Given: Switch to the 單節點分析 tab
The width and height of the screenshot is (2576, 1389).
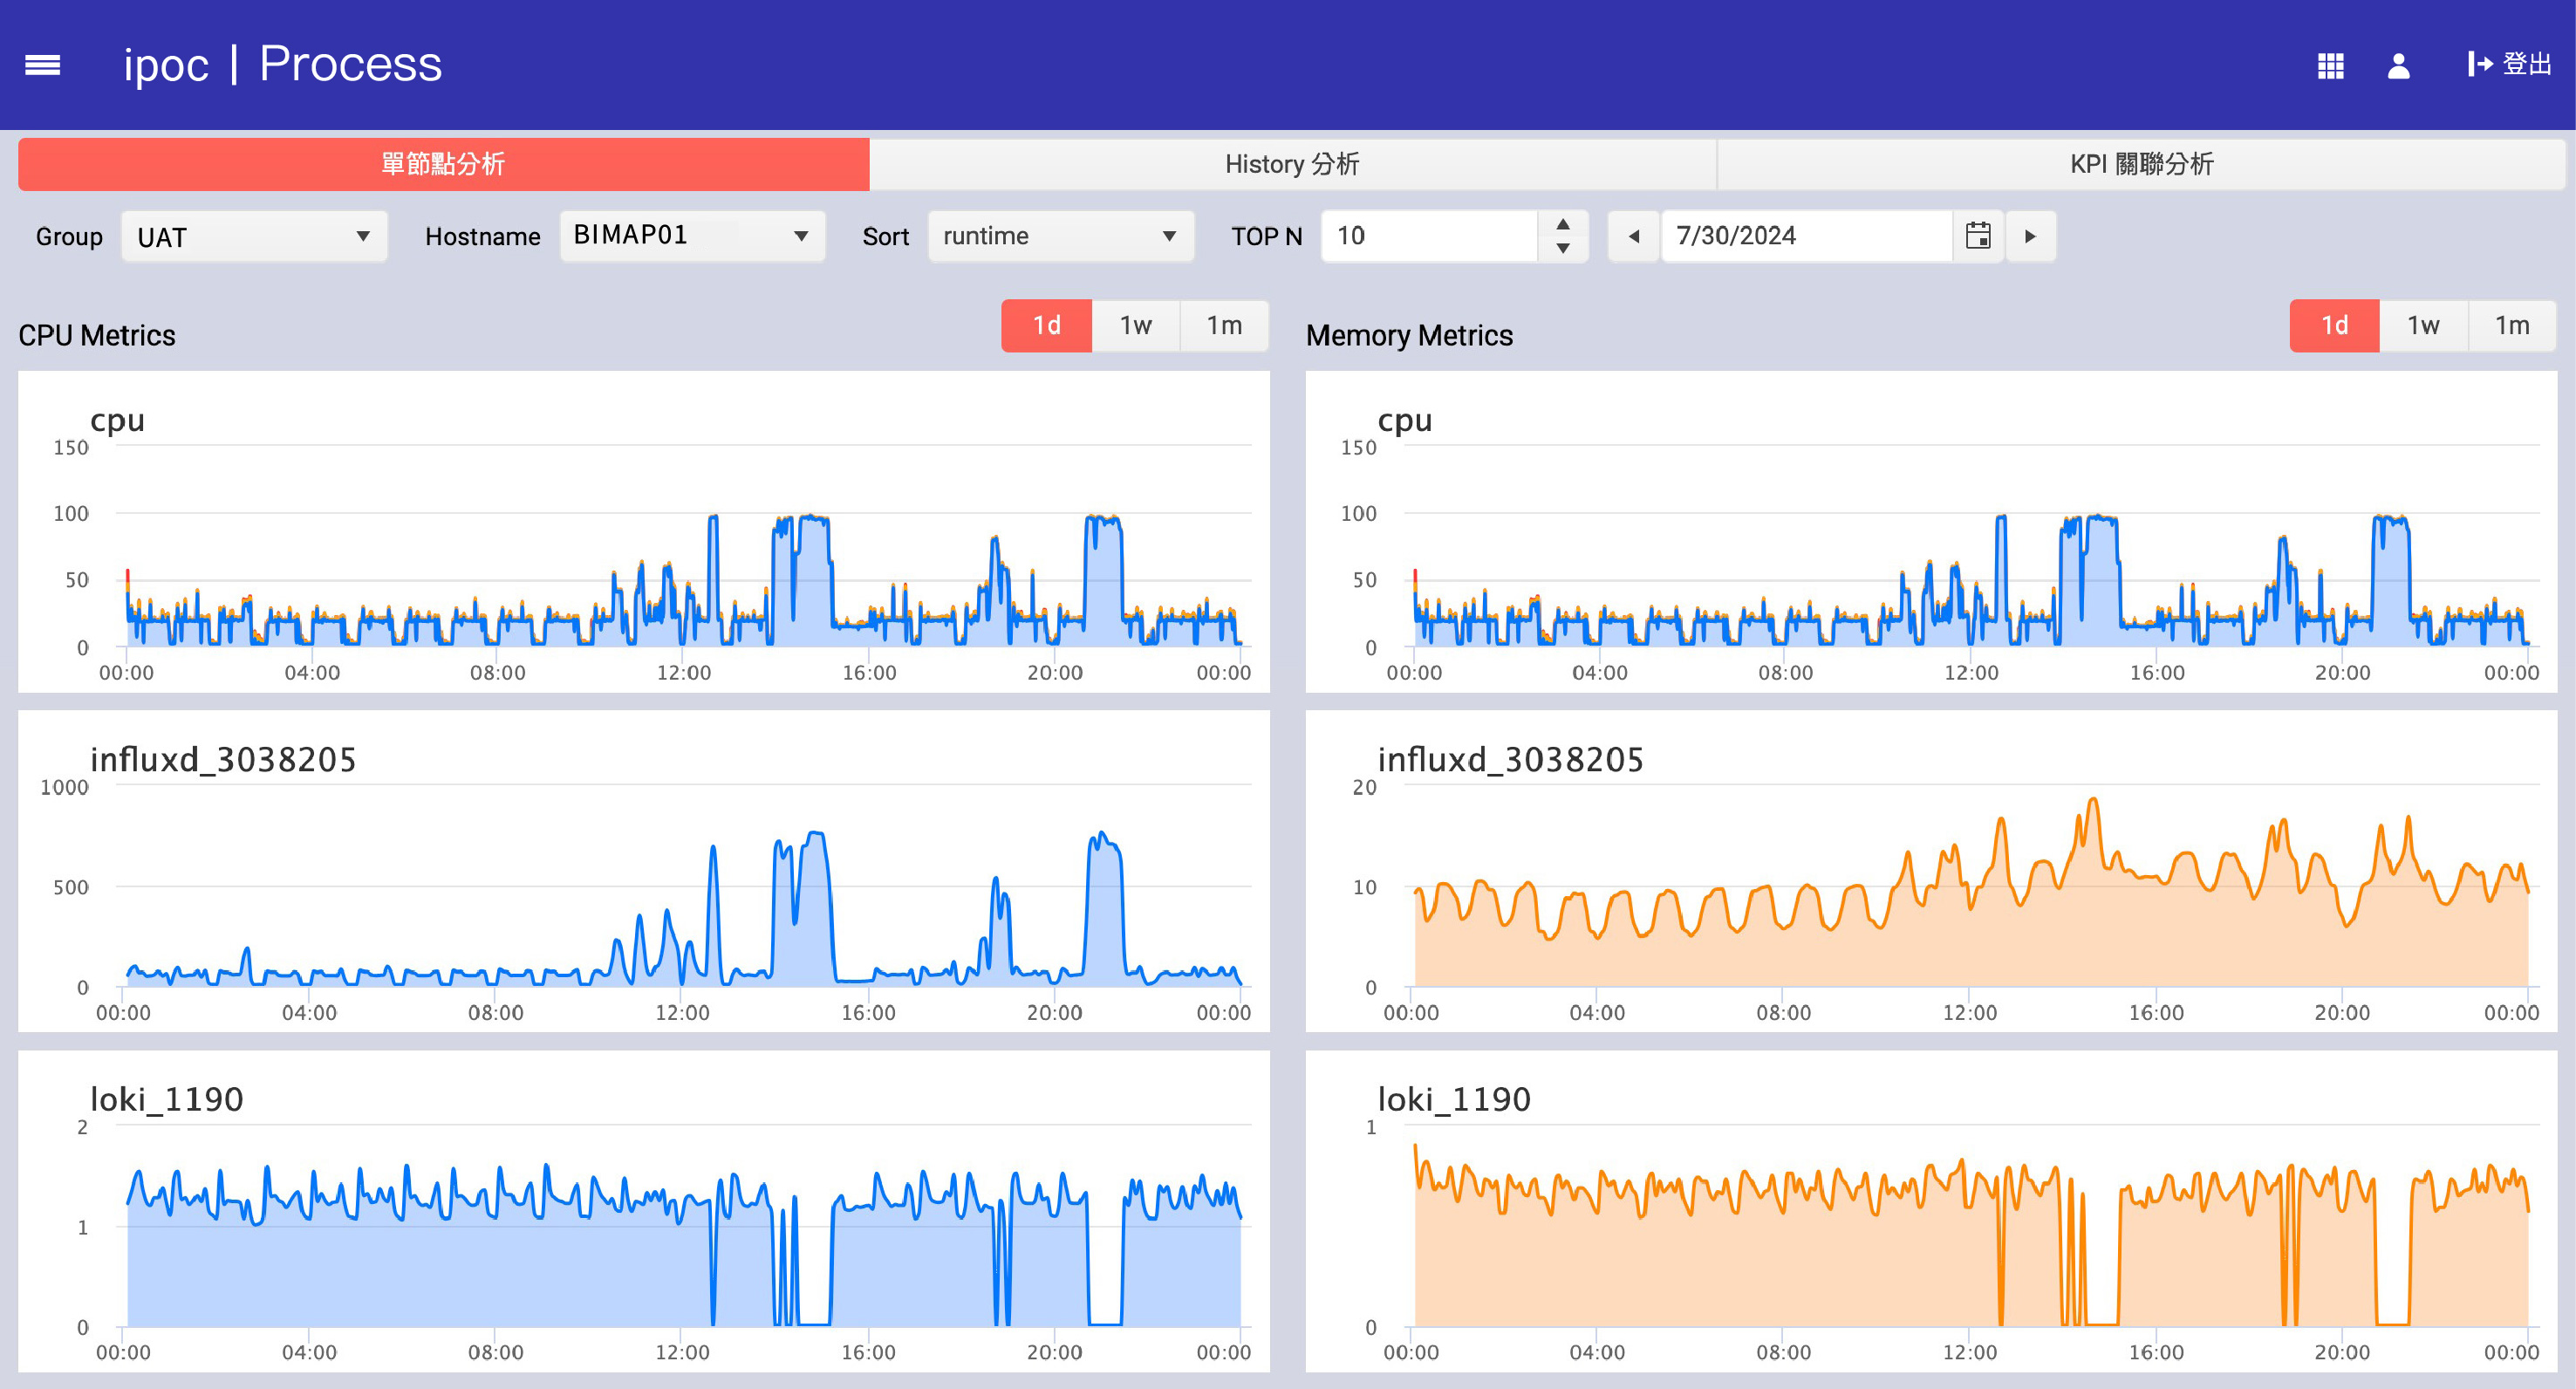Looking at the screenshot, I should click(x=443, y=164).
